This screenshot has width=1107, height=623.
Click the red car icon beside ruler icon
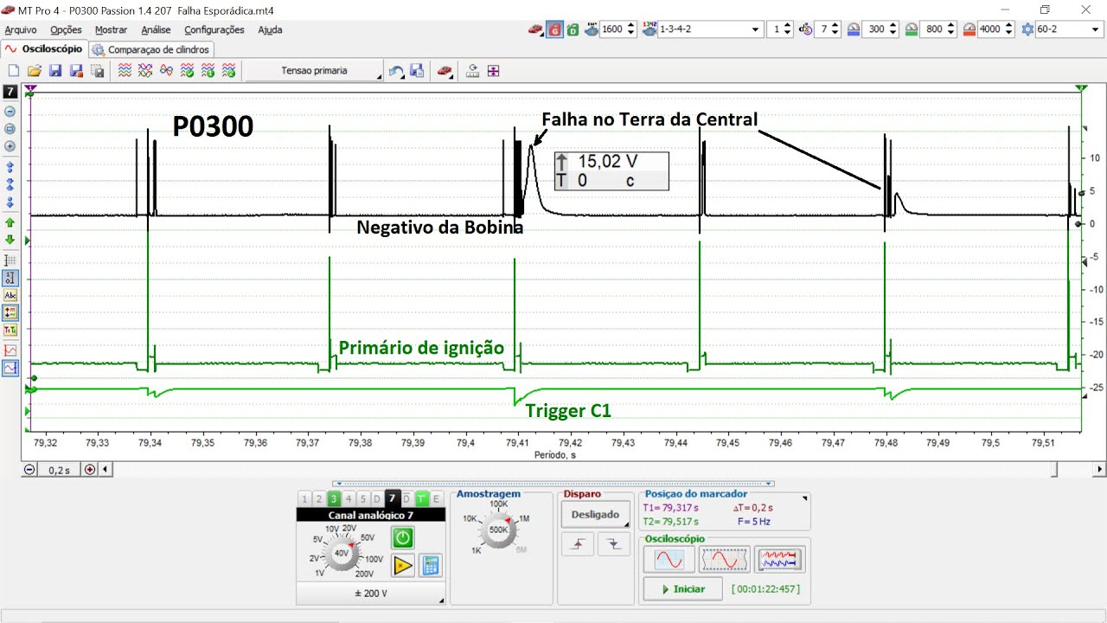point(445,71)
